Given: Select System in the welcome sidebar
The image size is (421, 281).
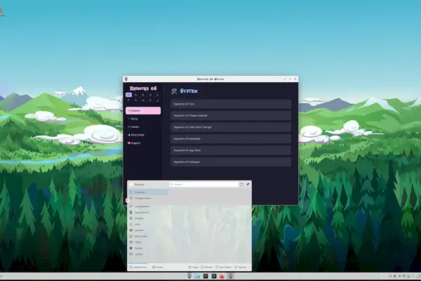Looking at the screenshot, I should (x=143, y=110).
